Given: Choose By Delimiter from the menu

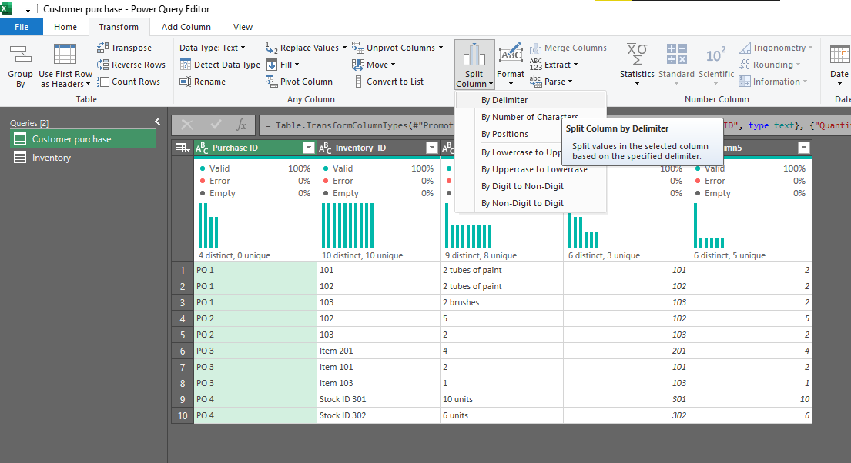Looking at the screenshot, I should [531, 100].
